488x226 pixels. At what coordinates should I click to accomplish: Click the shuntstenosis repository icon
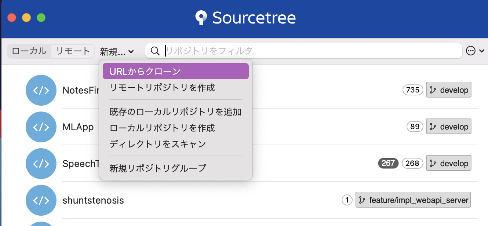pos(41,200)
